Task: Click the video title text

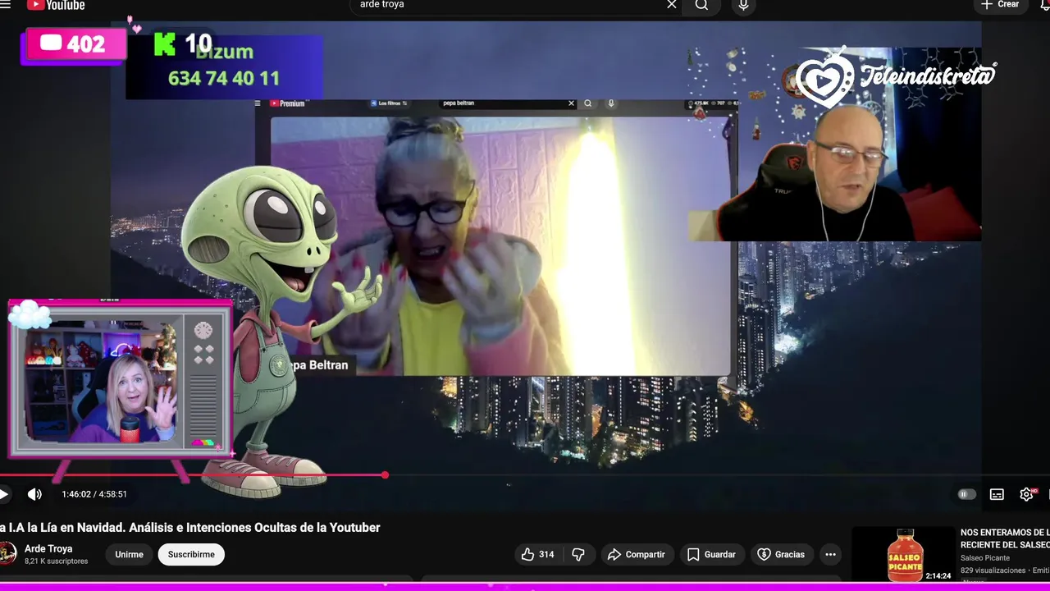Action: coord(189,528)
